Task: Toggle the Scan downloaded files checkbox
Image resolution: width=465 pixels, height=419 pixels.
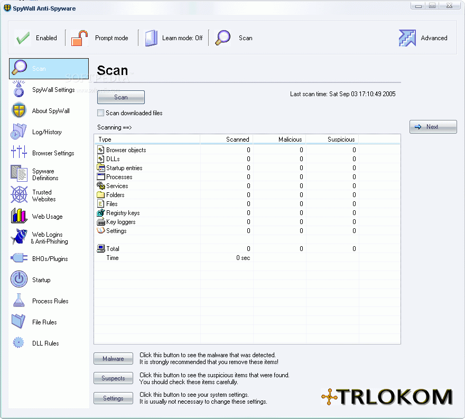Action: 101,113
